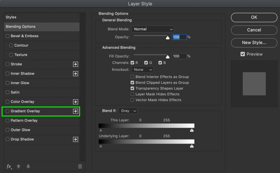Move an effect up with the up arrow icon
This screenshot has width=280, height=173.
click(18, 166)
